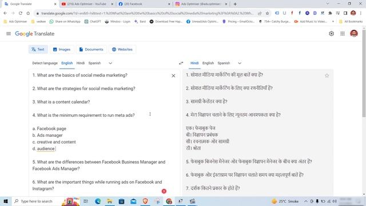Screen dimensions: 366x206
Task: Save translation with the star icon
Action: (327, 76)
